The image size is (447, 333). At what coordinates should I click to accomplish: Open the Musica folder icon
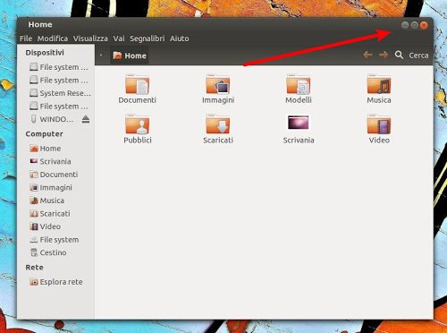(x=379, y=84)
